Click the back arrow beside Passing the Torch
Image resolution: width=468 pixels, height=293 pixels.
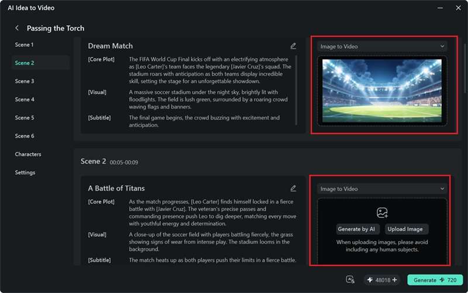(x=17, y=28)
